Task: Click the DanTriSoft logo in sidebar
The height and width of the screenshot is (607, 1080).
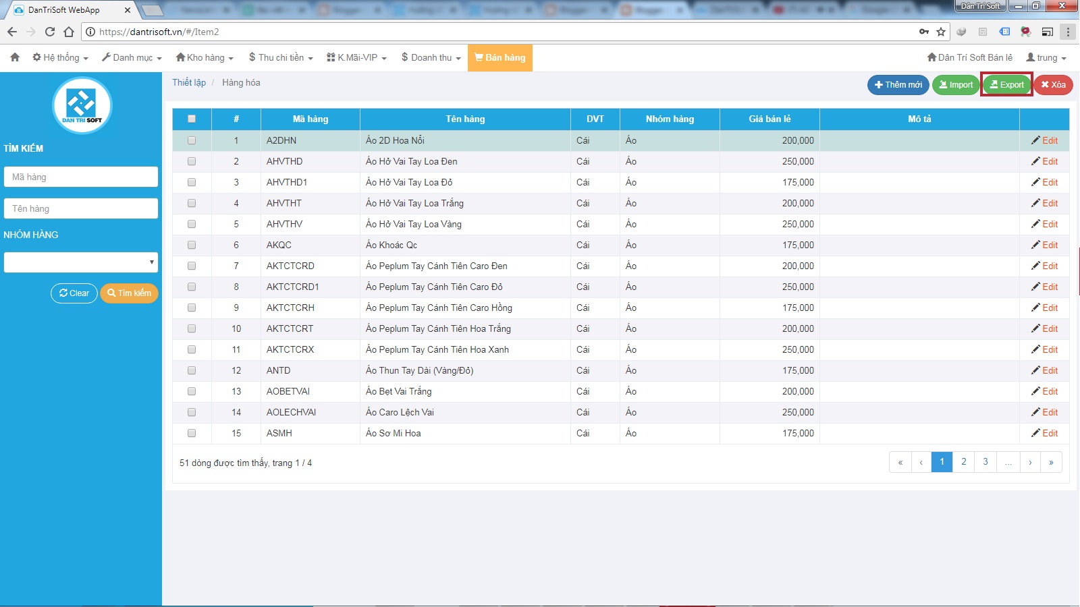Action: coord(82,105)
